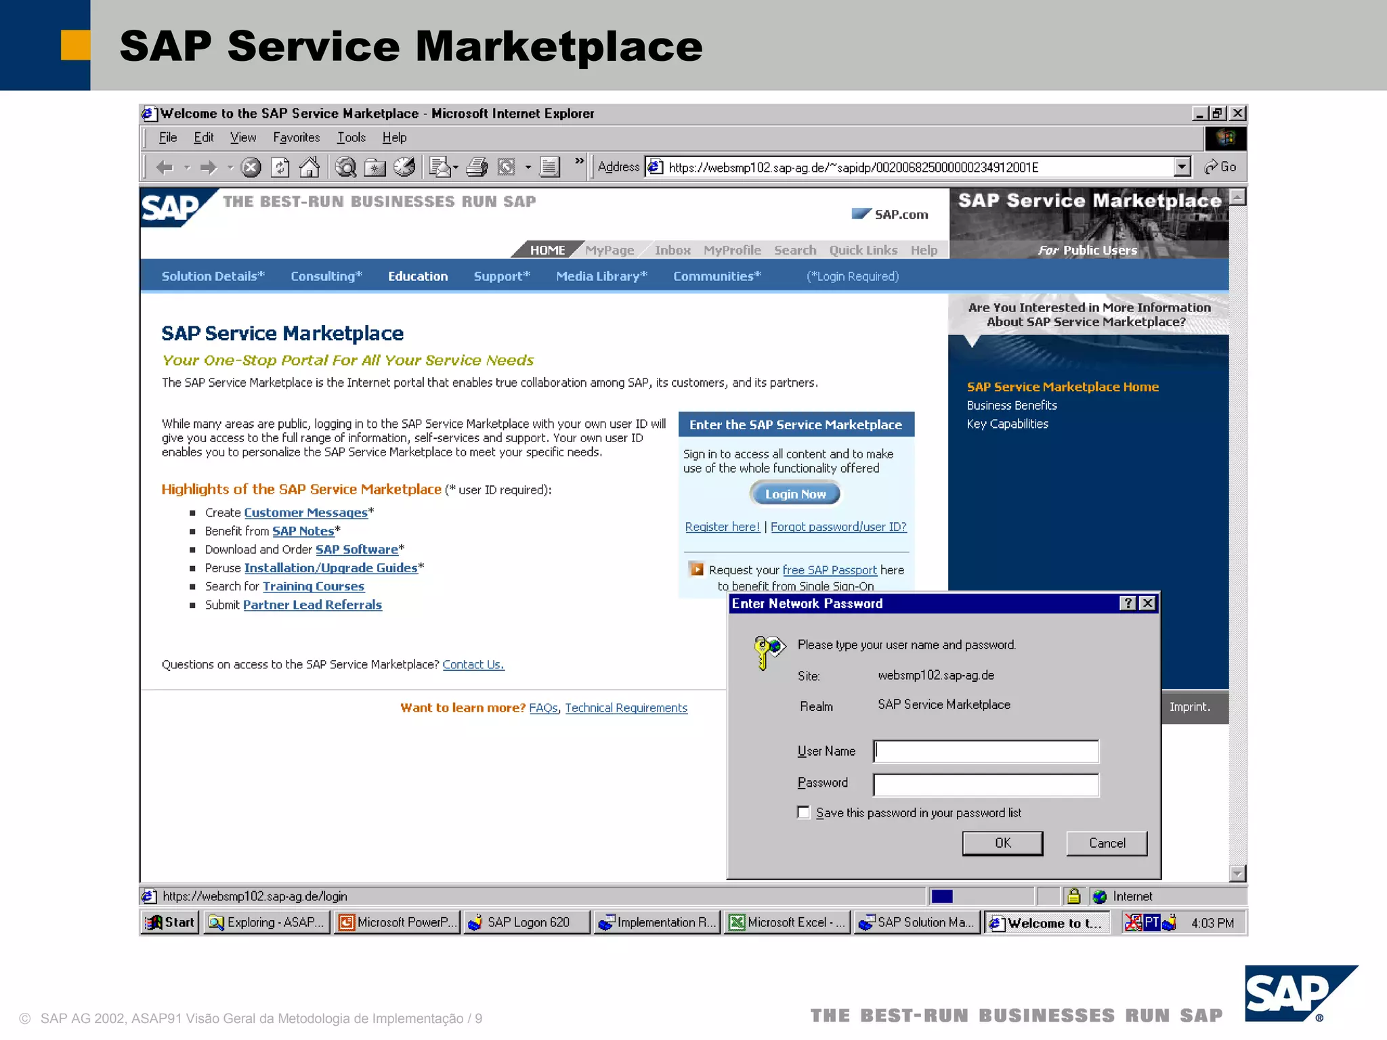Open Education in blue navigation bar
The height and width of the screenshot is (1040, 1387).
pyautogui.click(x=418, y=276)
